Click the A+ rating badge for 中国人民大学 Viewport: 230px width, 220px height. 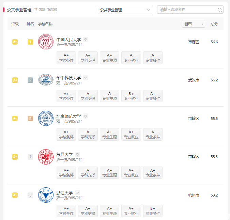coord(15,42)
